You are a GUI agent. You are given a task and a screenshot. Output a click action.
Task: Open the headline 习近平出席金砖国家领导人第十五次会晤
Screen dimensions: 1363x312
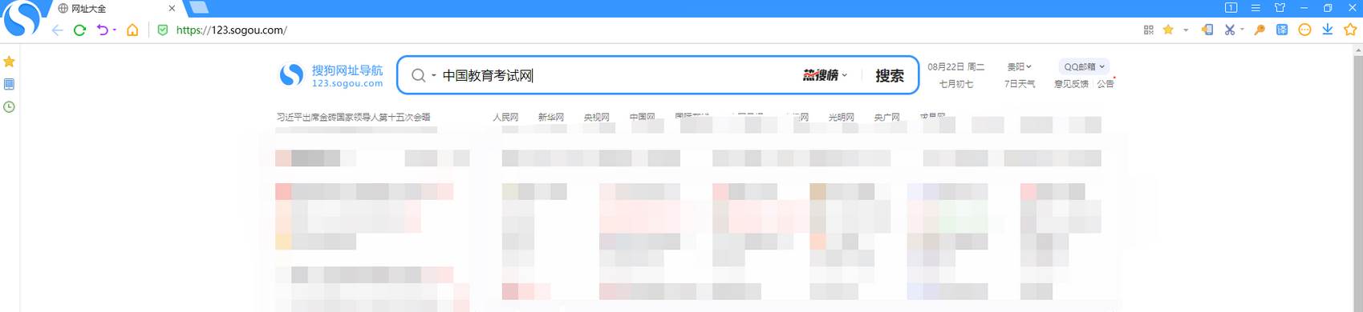click(354, 117)
